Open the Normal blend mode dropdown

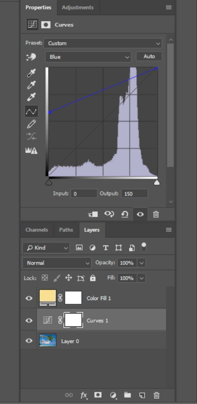point(57,263)
